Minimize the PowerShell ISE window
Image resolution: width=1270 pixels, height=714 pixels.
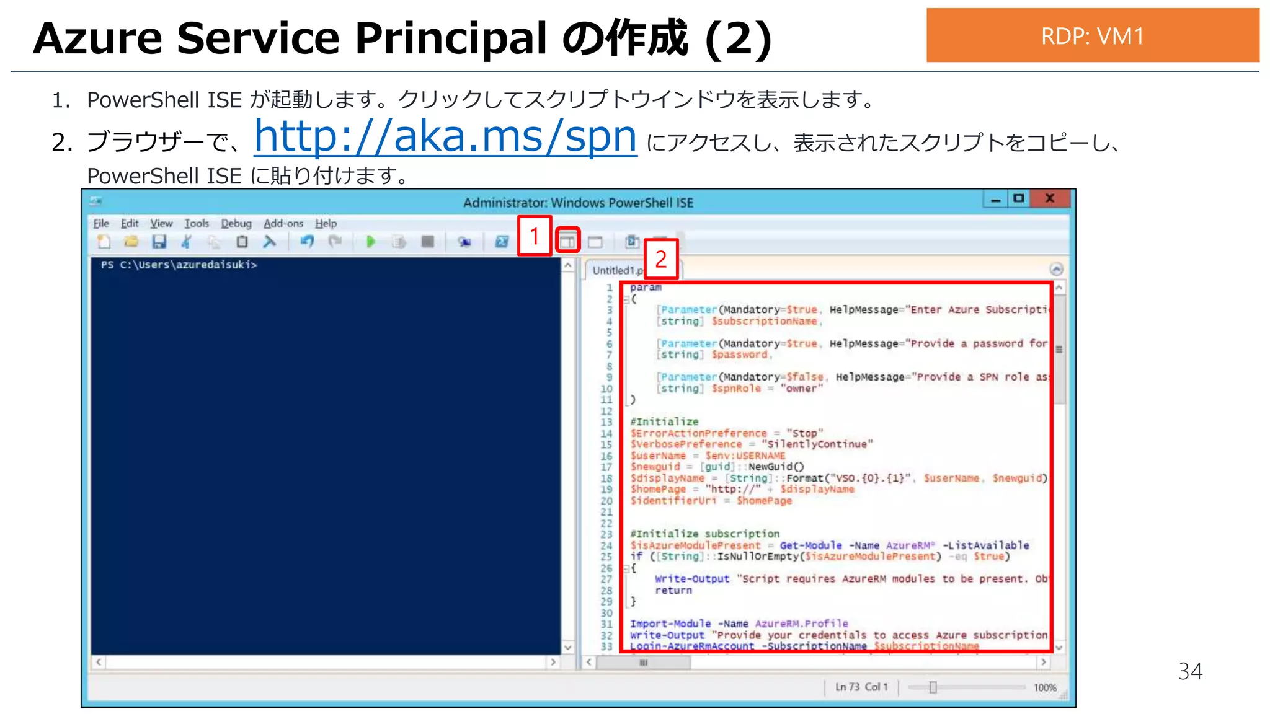tap(996, 199)
